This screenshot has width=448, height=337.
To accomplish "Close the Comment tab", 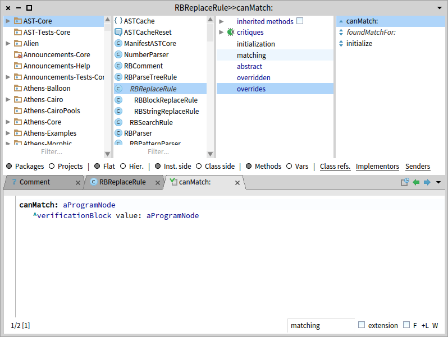I will 77,183.
